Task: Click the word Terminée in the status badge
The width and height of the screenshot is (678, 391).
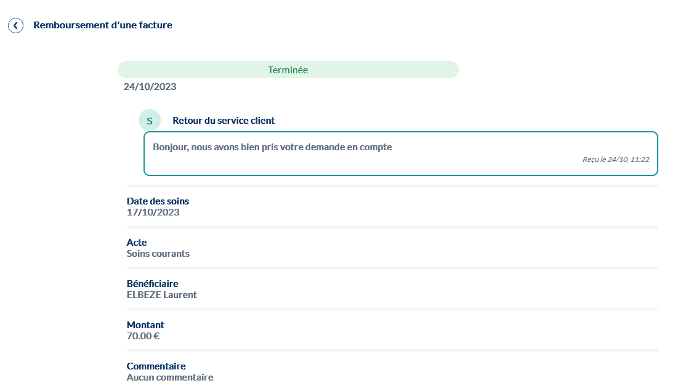Action: point(288,70)
